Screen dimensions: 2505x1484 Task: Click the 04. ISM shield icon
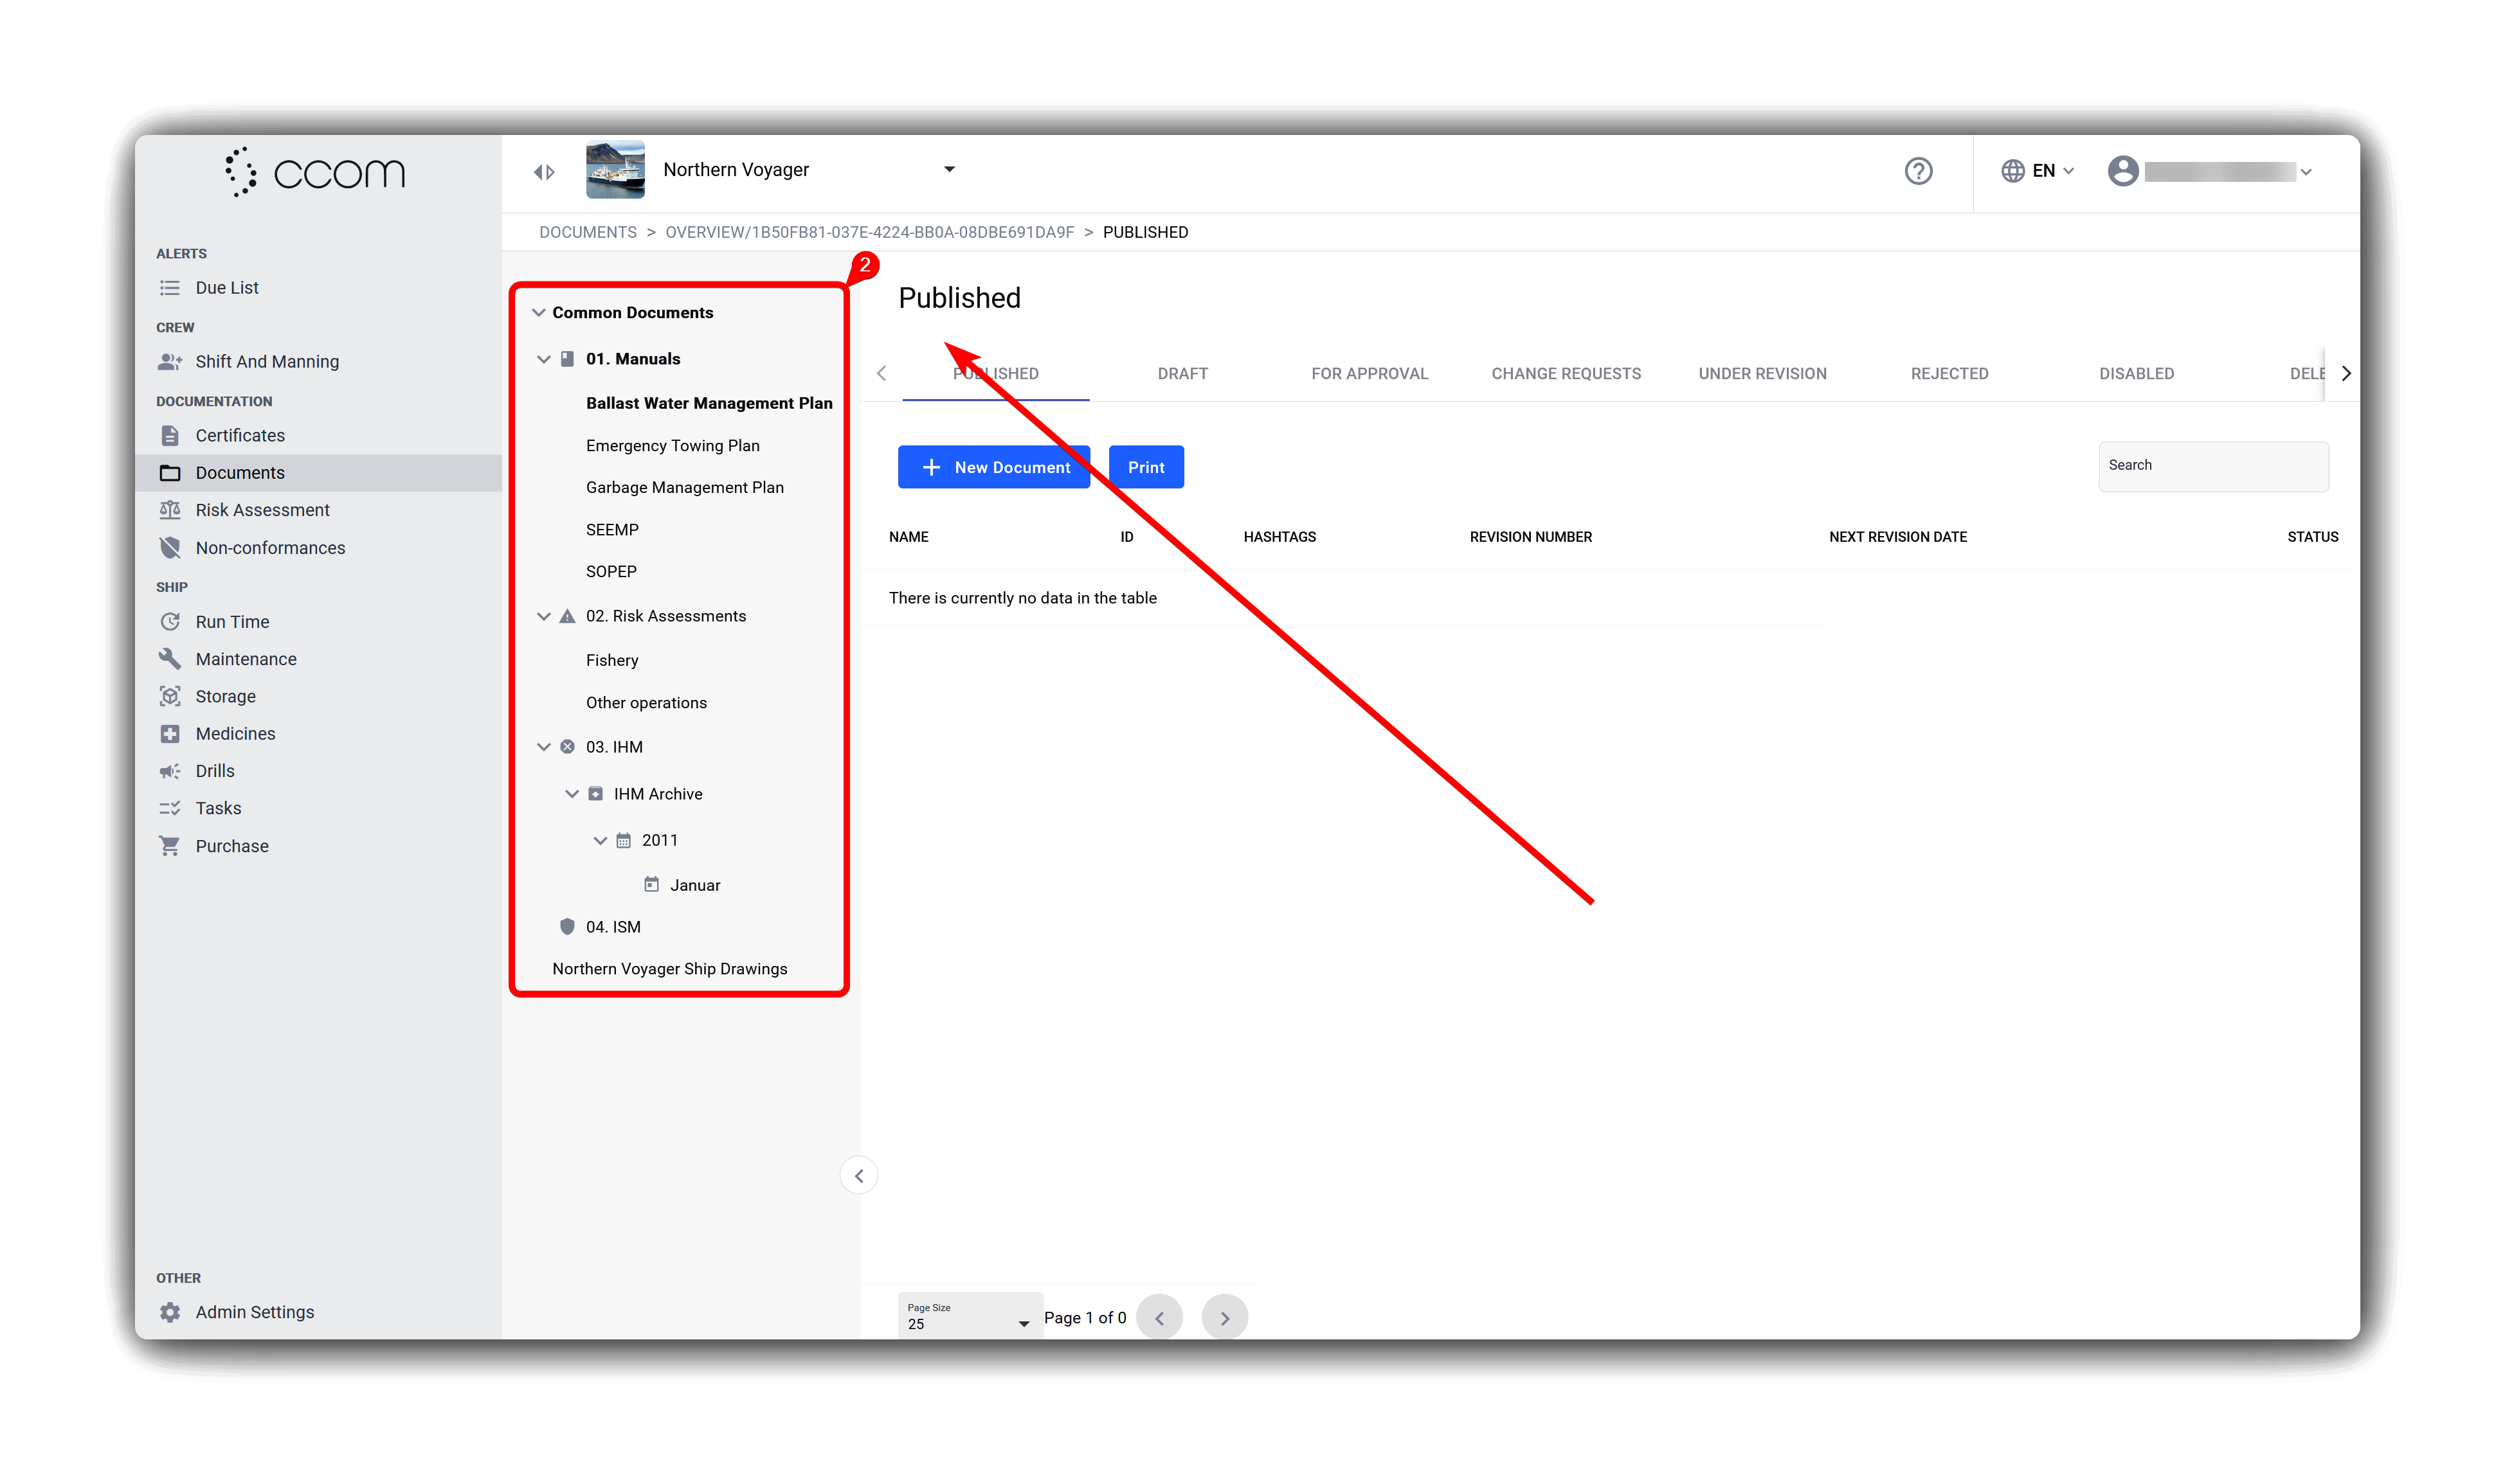point(566,927)
